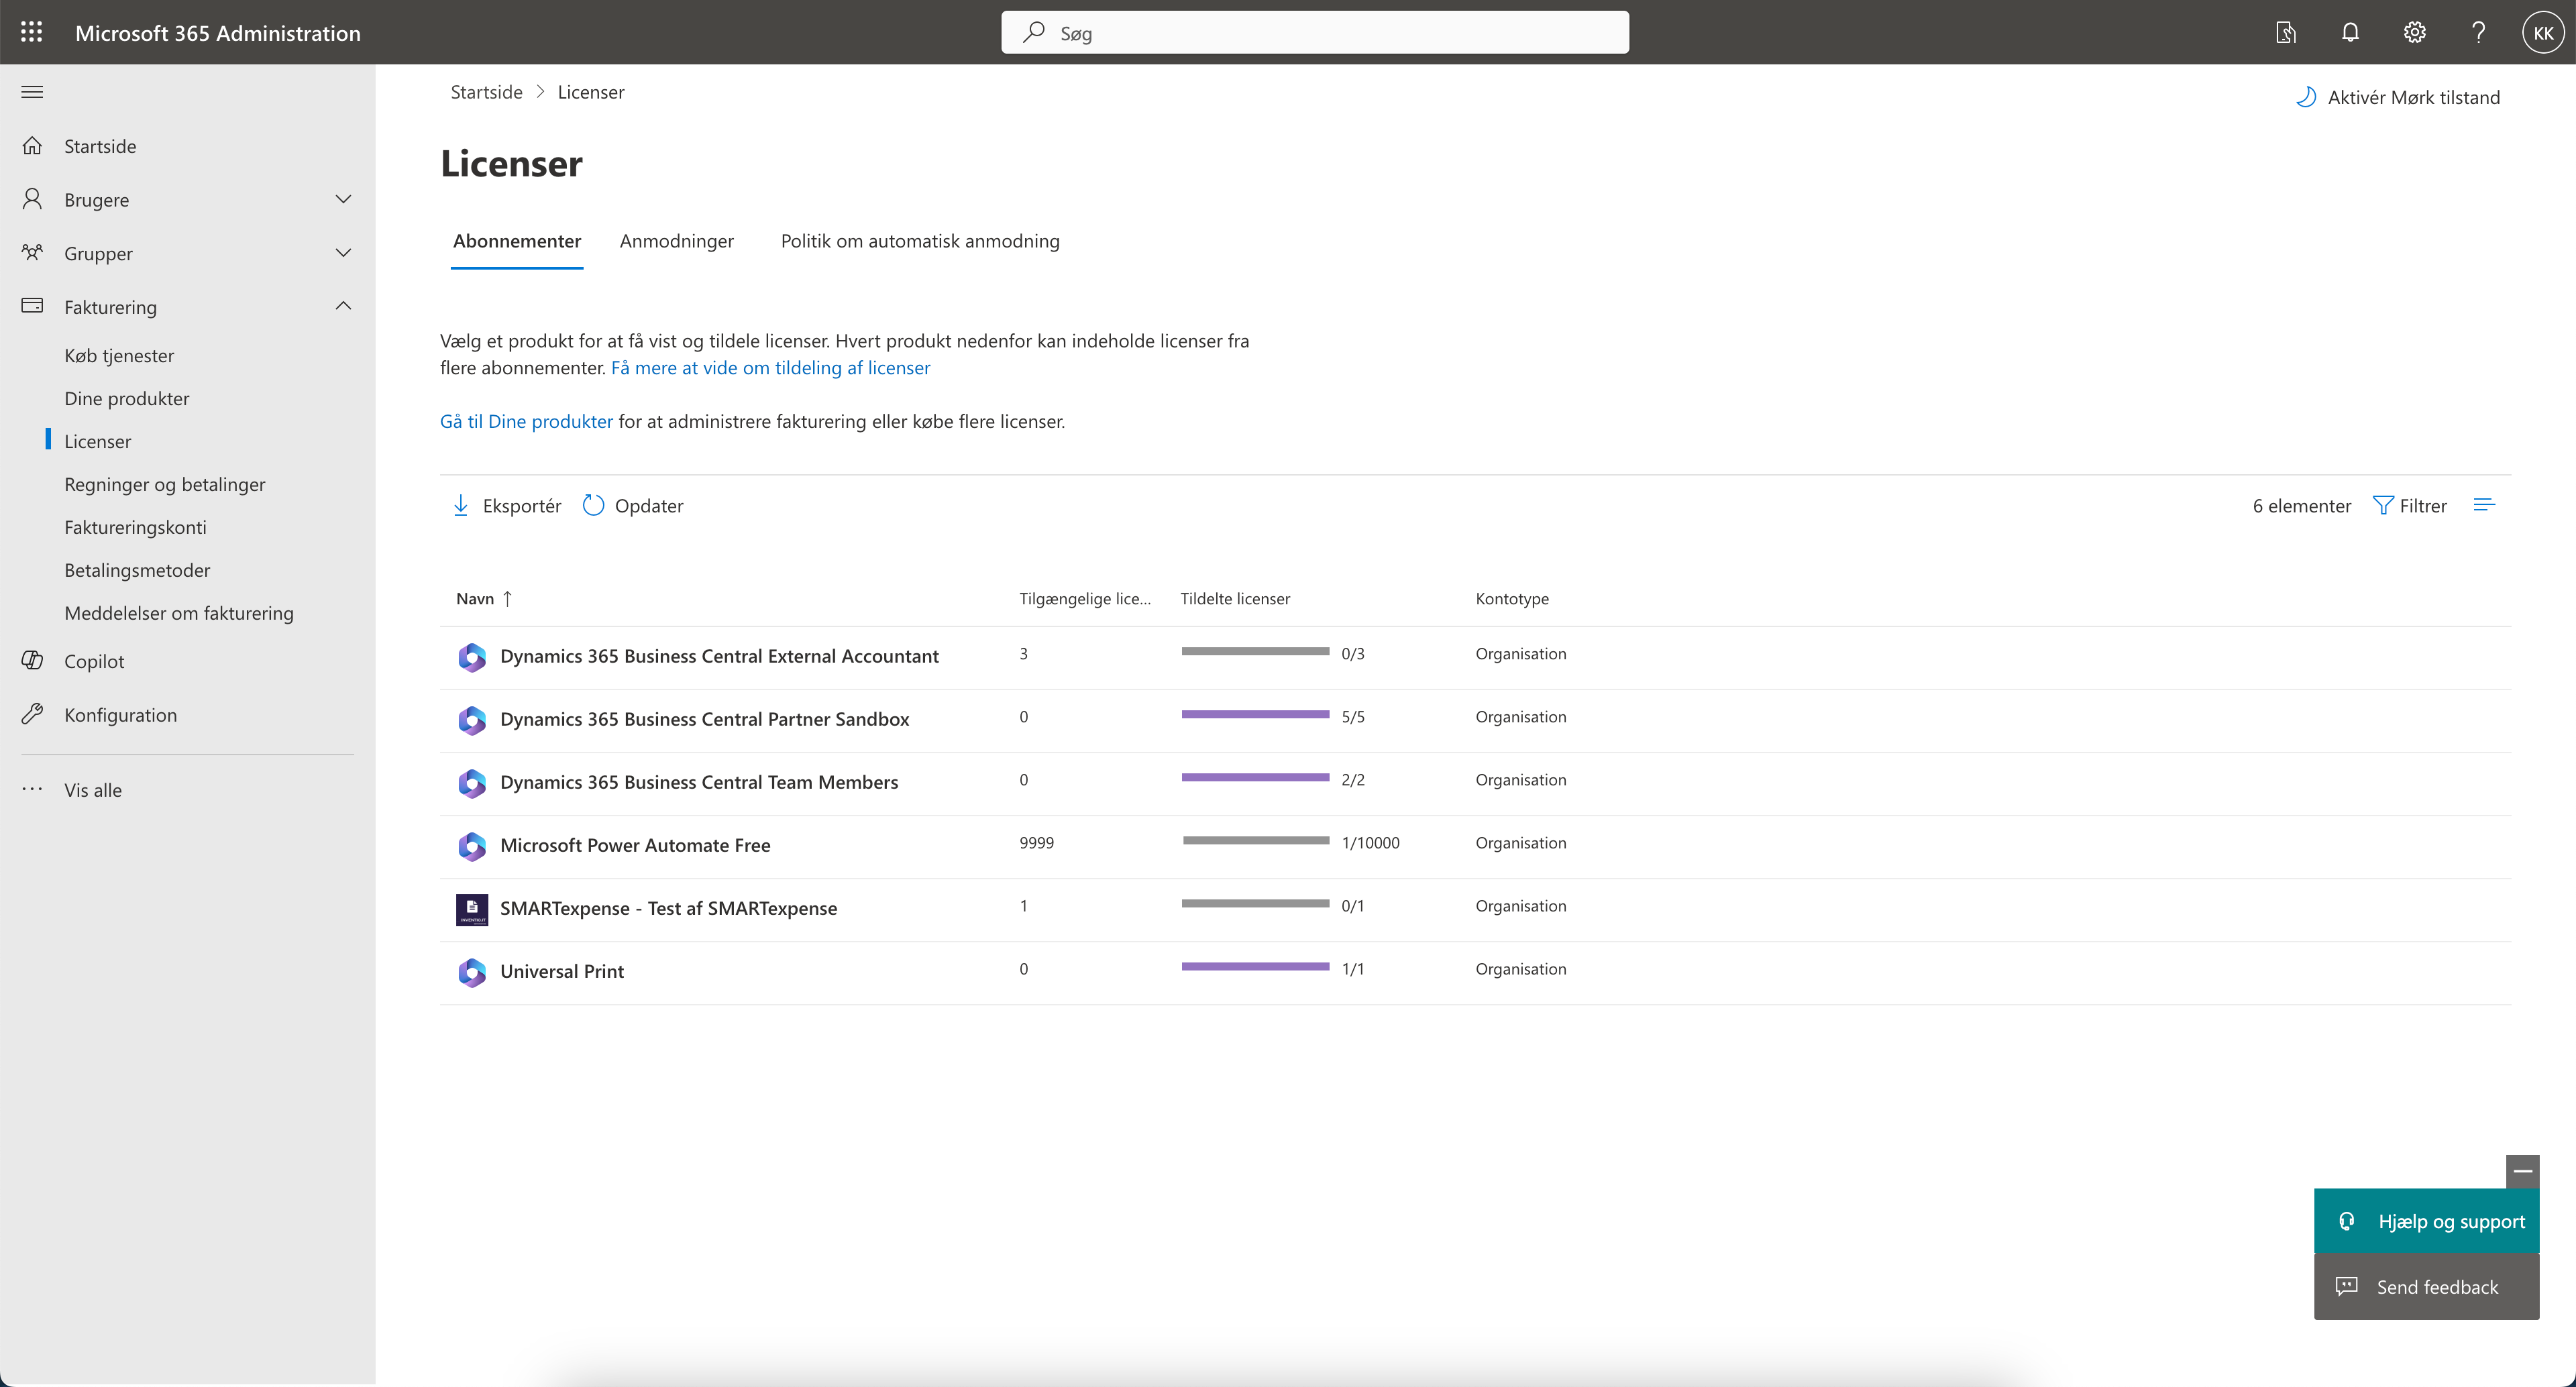Click the Partner Sandbox license usage bar

(x=1255, y=715)
